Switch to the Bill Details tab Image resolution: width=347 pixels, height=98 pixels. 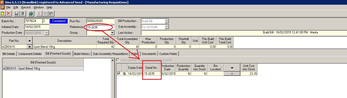tap(9, 54)
